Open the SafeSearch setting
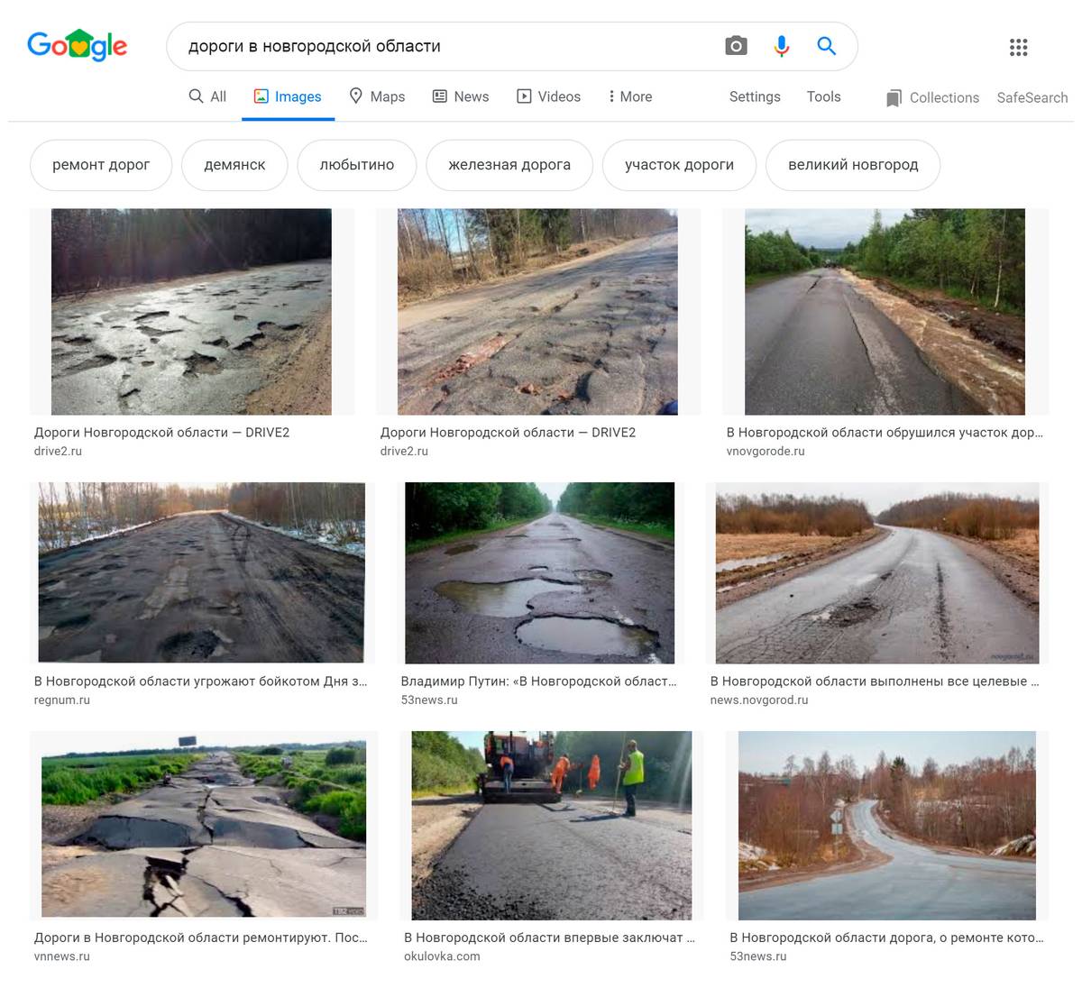 [1032, 97]
